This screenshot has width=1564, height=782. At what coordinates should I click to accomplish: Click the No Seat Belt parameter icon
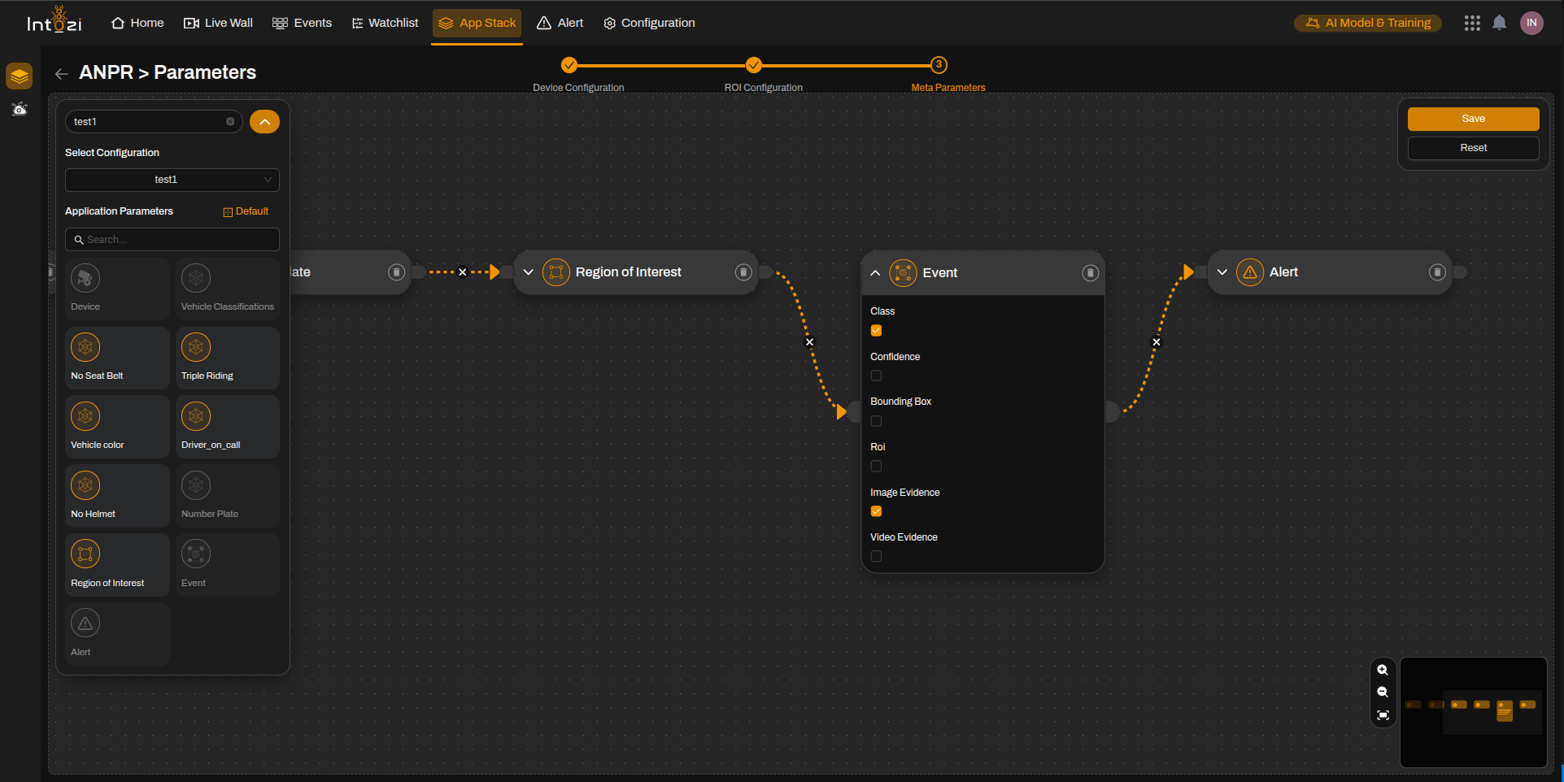click(x=85, y=347)
